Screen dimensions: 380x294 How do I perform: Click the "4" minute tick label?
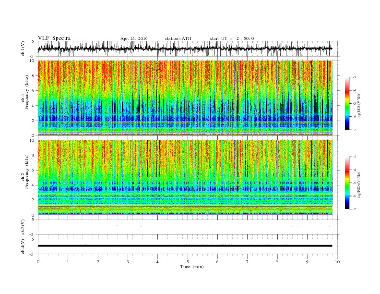[x=157, y=262]
